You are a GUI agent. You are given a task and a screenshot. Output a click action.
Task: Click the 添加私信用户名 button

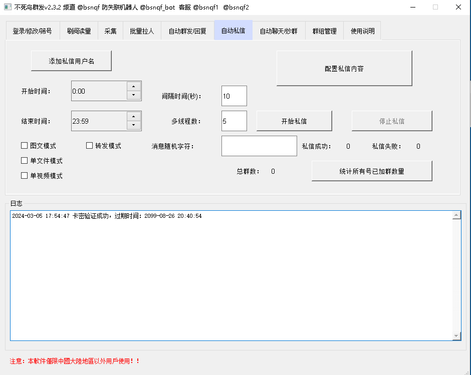point(71,61)
